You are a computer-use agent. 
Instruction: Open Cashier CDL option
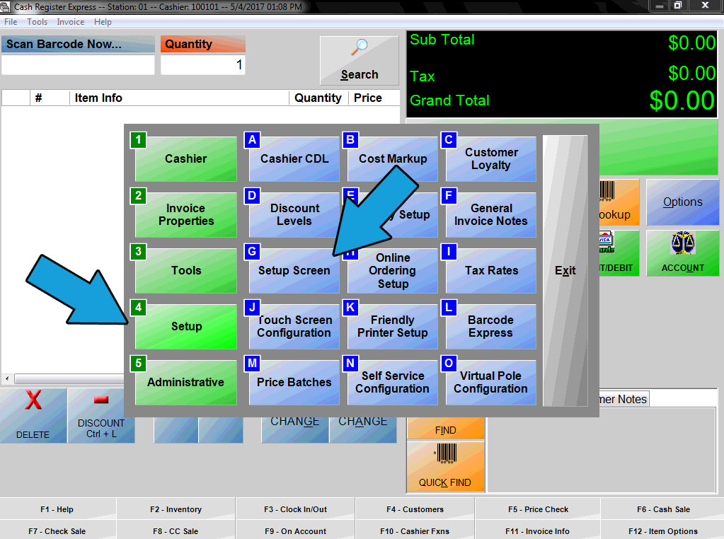[x=294, y=158]
